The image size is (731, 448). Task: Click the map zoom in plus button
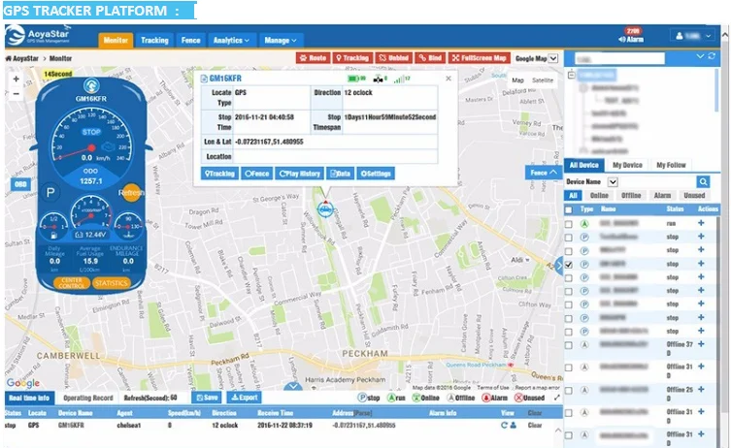click(17, 78)
